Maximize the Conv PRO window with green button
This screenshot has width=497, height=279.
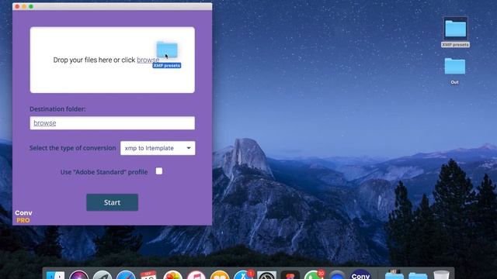point(31,6)
